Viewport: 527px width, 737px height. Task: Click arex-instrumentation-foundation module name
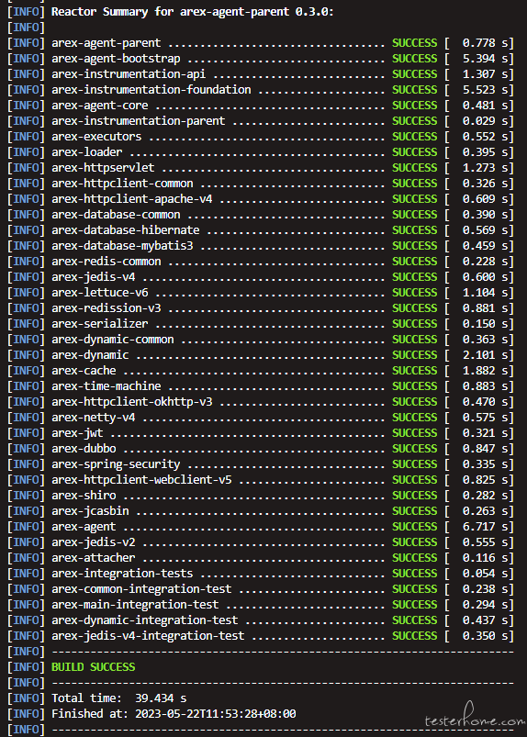click(x=151, y=89)
